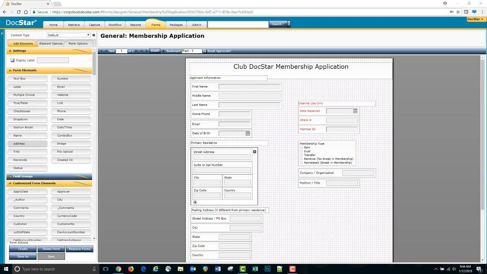The image size is (487, 274).
Task: Check the Renewal (No break in Membership) box
Action: click(x=301, y=159)
